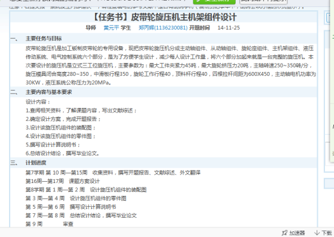The width and height of the screenshot is (334, 237).
Task: Click the line starting 皮带轮旋压机是加工钣制皮带轮
Action: (x=170, y=48)
